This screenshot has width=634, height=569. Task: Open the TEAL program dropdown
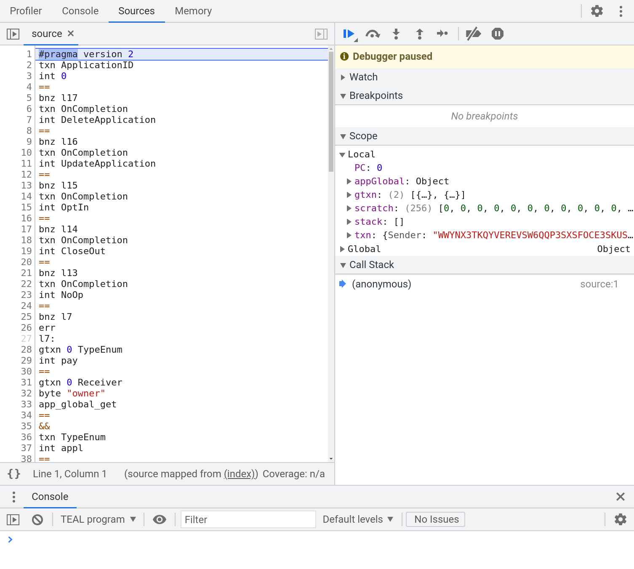pos(98,519)
